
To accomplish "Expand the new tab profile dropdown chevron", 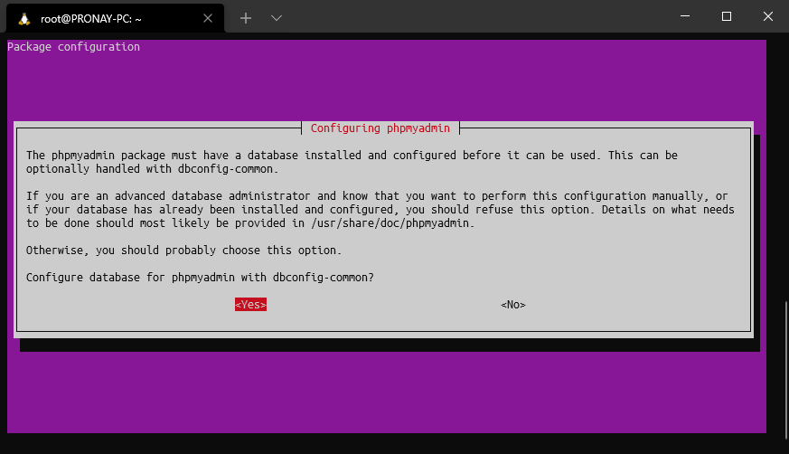I will tap(277, 19).
